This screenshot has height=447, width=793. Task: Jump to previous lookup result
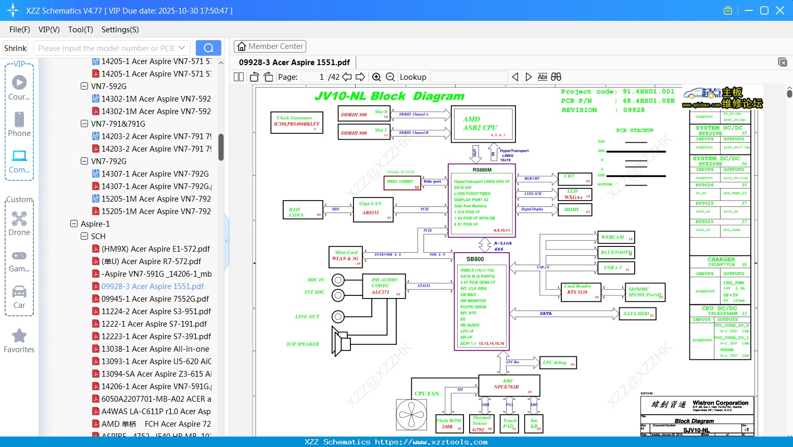[x=515, y=77]
